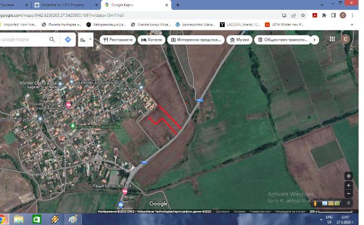Click the Google Maps search input field
This screenshot has height=225, width=364.
click(23, 40)
